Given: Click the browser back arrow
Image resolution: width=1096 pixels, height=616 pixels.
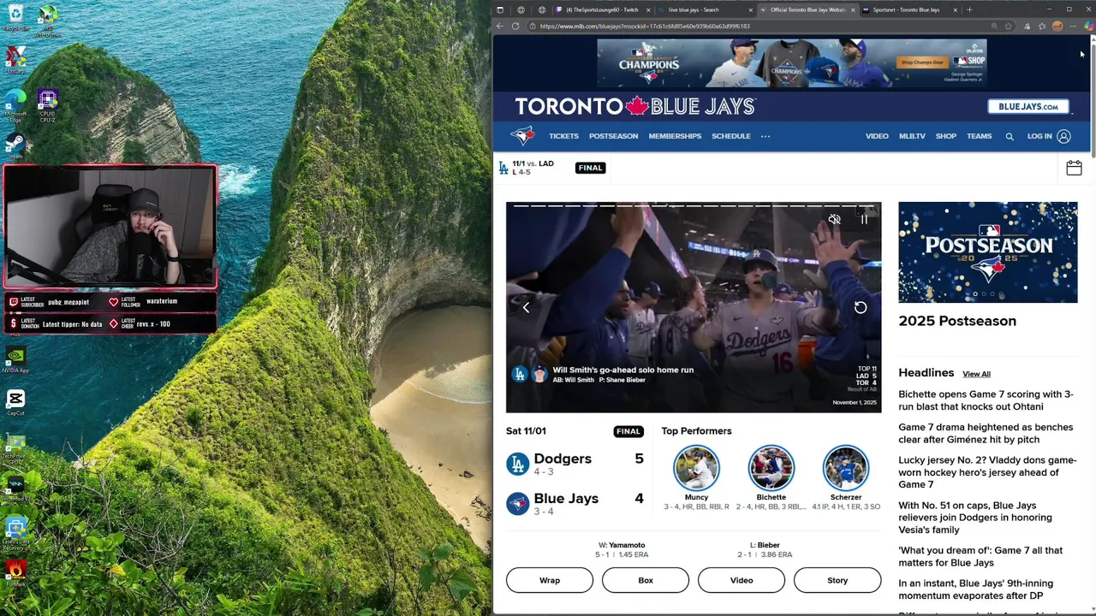Looking at the screenshot, I should pyautogui.click(x=500, y=27).
